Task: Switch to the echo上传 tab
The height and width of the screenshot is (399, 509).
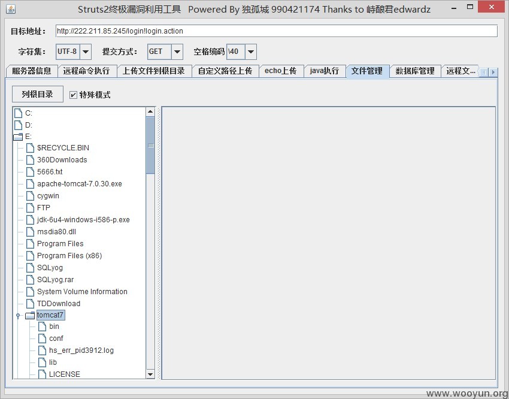Action: (281, 71)
